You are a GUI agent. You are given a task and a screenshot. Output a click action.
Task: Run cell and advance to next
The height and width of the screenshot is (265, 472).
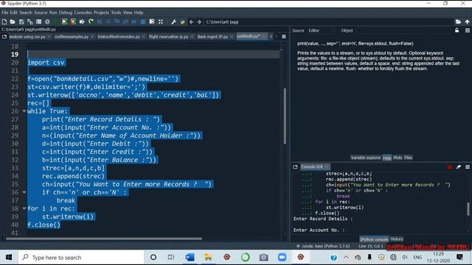(73, 21)
